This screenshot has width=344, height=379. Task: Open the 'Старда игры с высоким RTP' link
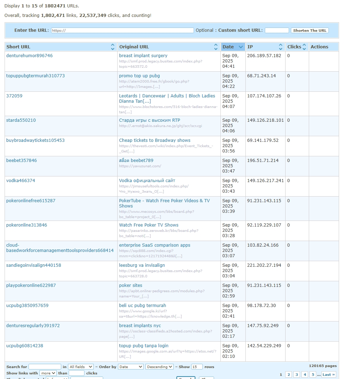(149, 120)
